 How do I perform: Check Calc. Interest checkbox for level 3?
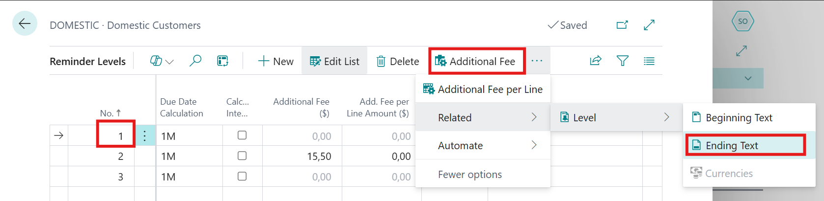242,177
